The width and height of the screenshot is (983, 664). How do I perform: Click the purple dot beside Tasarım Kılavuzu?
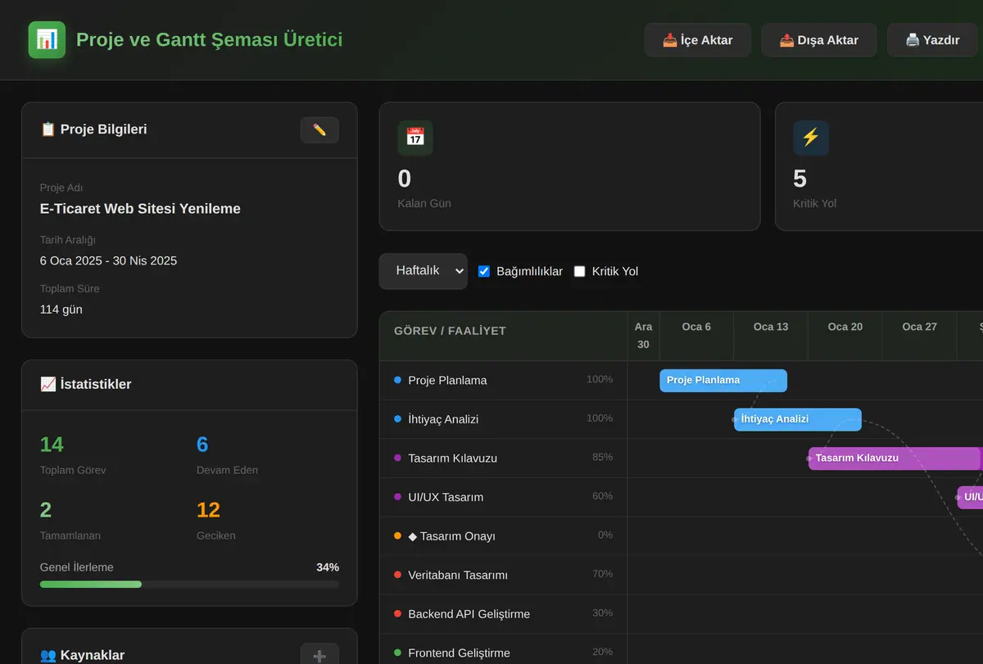[397, 458]
